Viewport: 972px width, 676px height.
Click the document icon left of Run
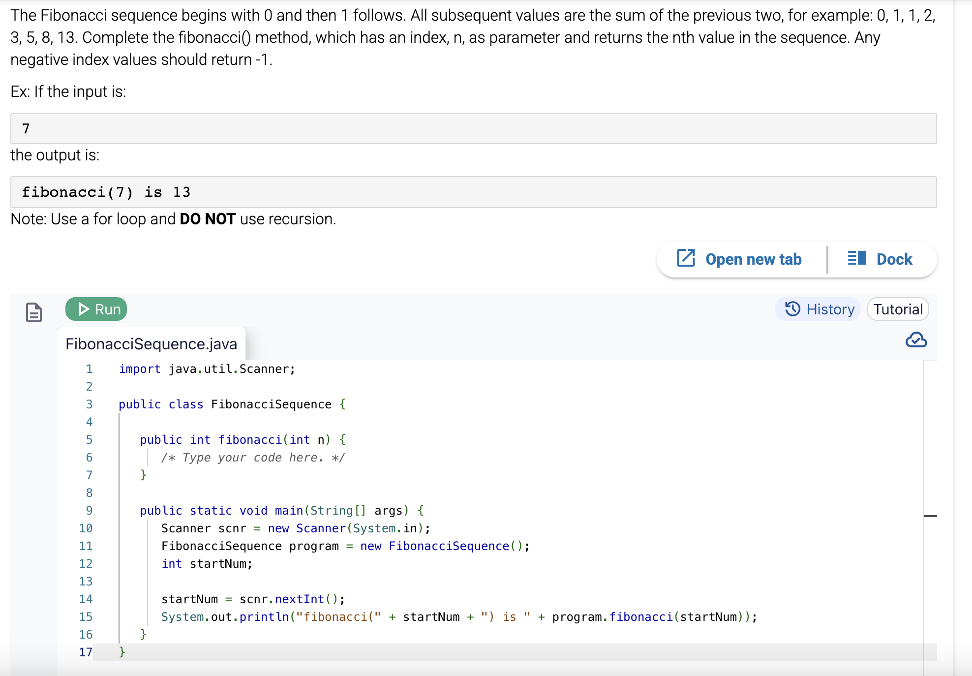[x=33, y=312]
